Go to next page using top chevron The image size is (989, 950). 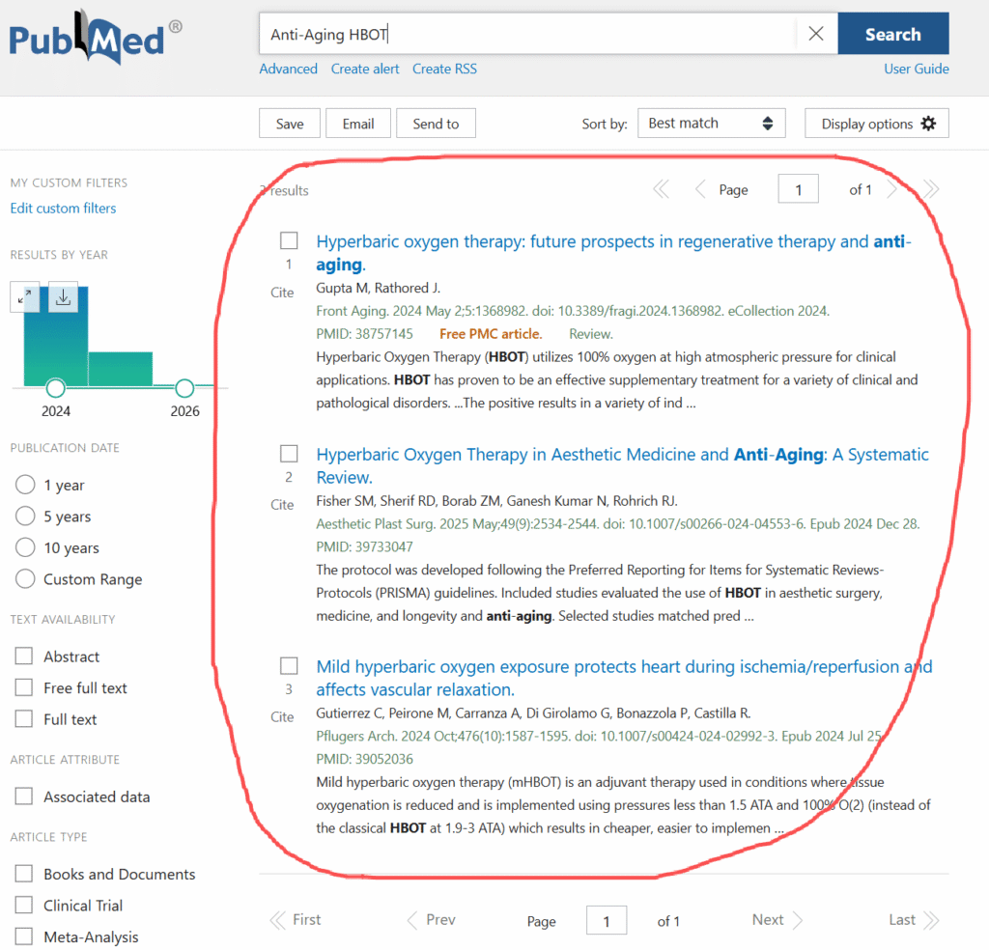tap(891, 189)
